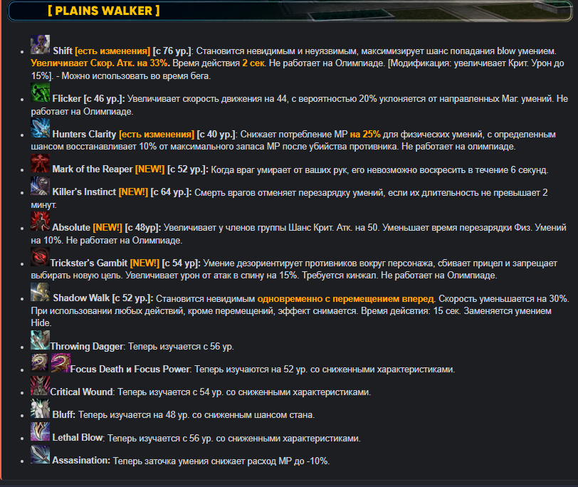The height and width of the screenshot is (487, 578).
Task: Select the pink Focus Power icon
Action: point(61,362)
